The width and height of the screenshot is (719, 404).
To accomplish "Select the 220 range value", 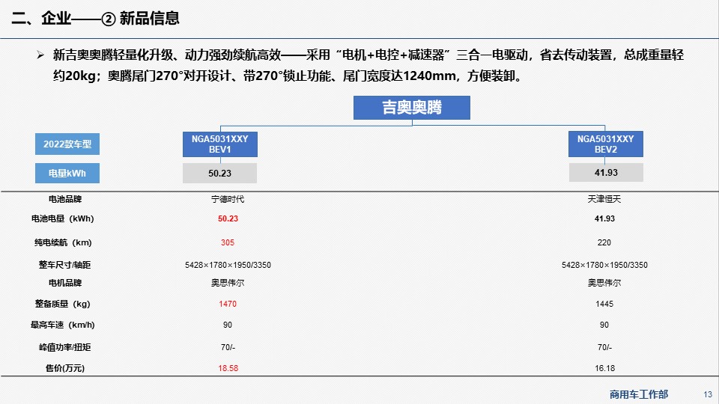I will point(604,242).
